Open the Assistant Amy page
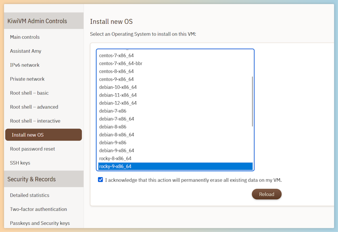The height and width of the screenshot is (232, 338). [x=25, y=51]
